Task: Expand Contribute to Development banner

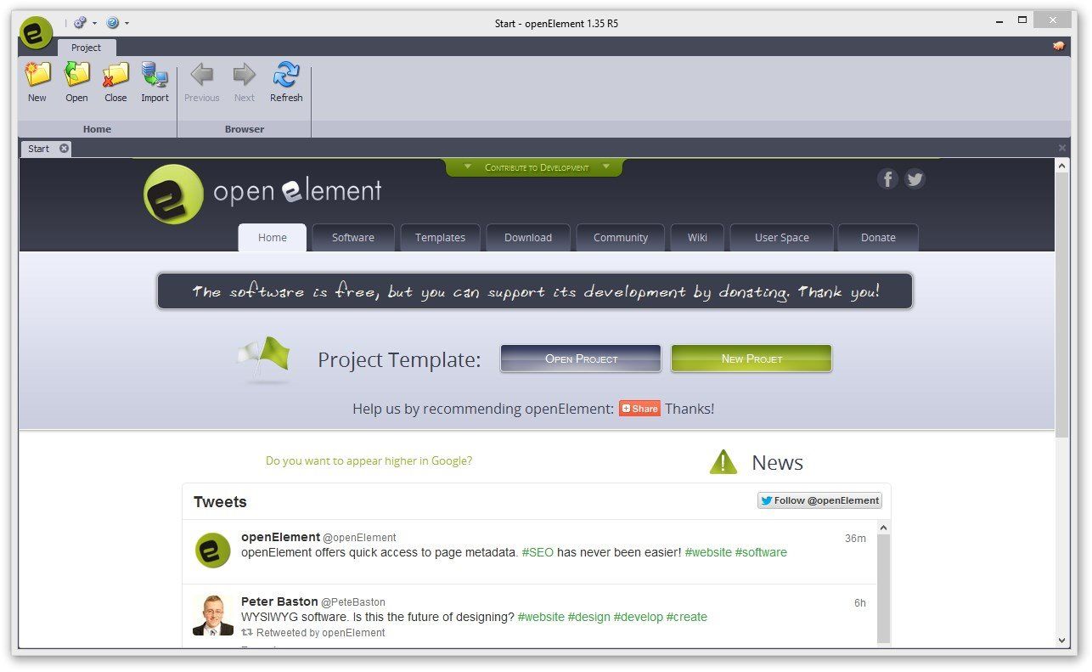Action: [x=535, y=167]
